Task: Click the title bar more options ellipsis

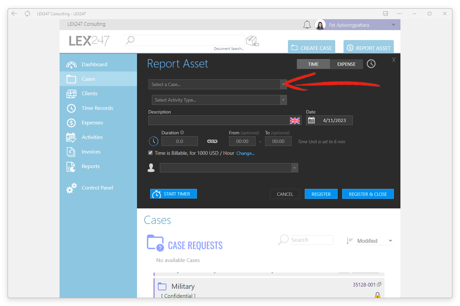Action: tap(399, 14)
